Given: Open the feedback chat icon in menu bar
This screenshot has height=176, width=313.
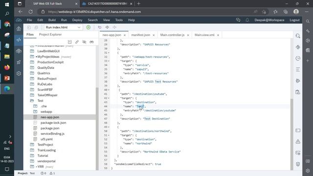Looking at the screenshot, I should [238, 20].
